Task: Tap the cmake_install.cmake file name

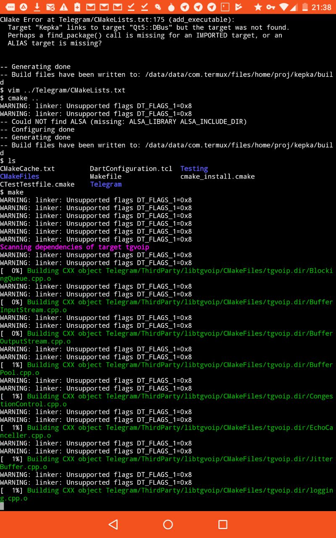Action: pyautogui.click(x=218, y=177)
